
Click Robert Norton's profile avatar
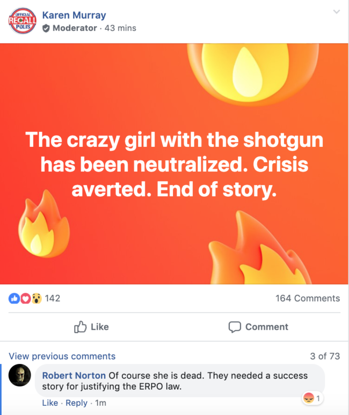click(20, 375)
